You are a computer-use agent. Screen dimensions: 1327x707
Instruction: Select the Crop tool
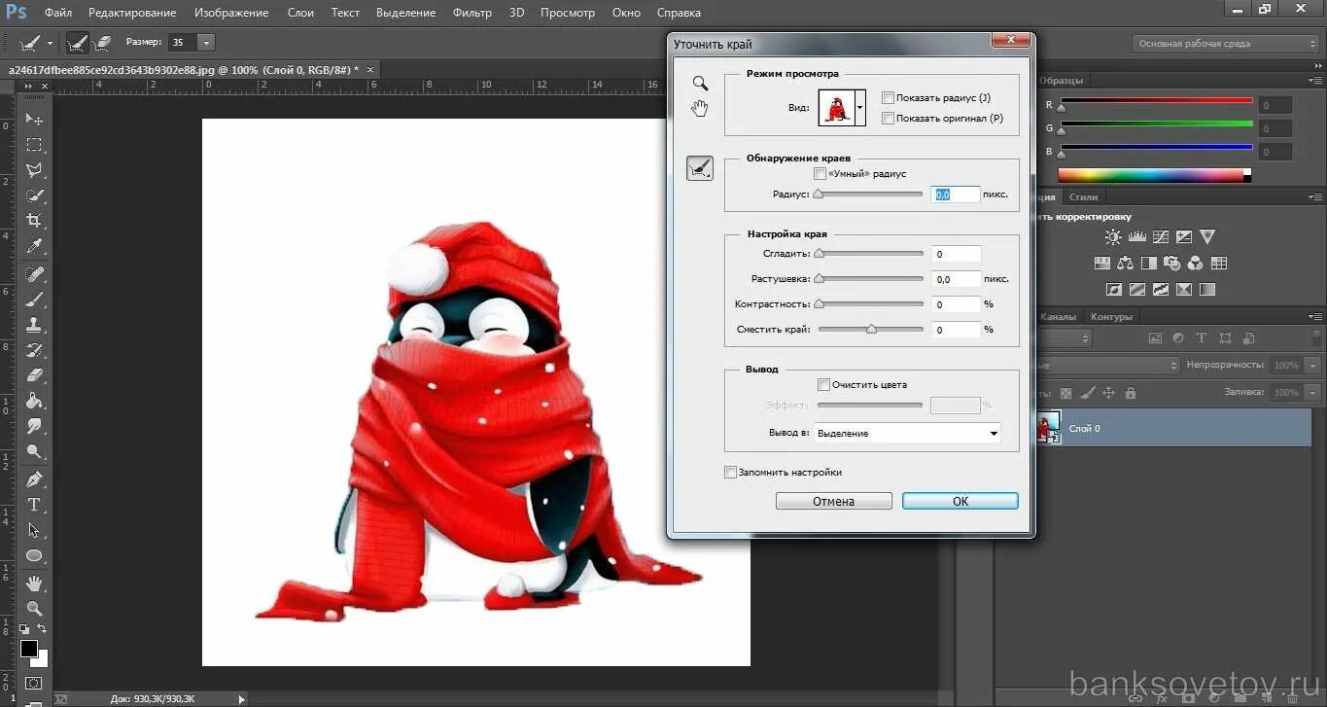pyautogui.click(x=34, y=221)
